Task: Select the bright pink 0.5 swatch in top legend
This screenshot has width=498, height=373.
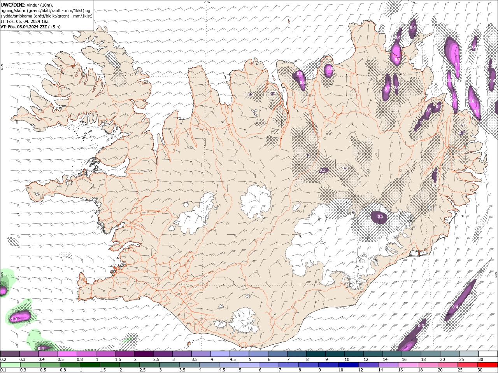Action: click(67, 354)
